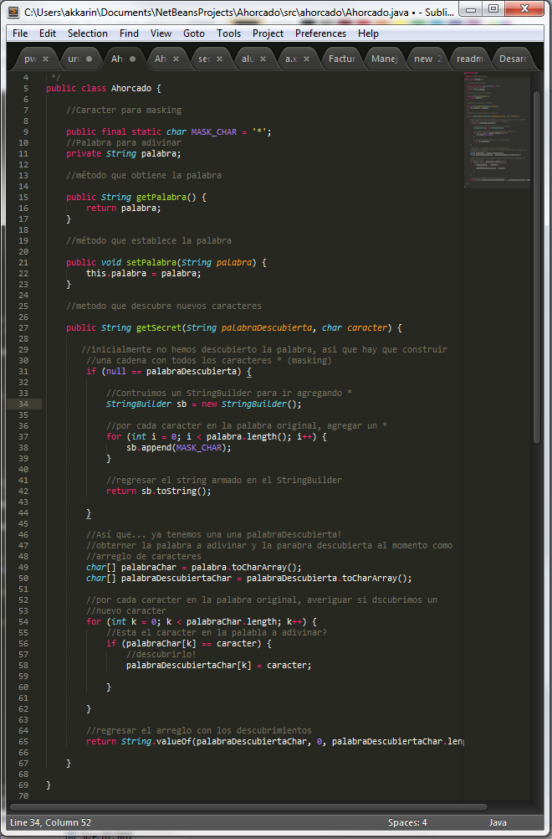Switch to the 'Desarr' tab
The image size is (552, 839).
(x=513, y=59)
